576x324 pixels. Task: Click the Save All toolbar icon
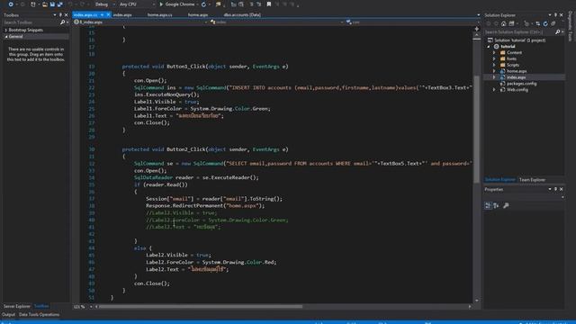point(60,4)
